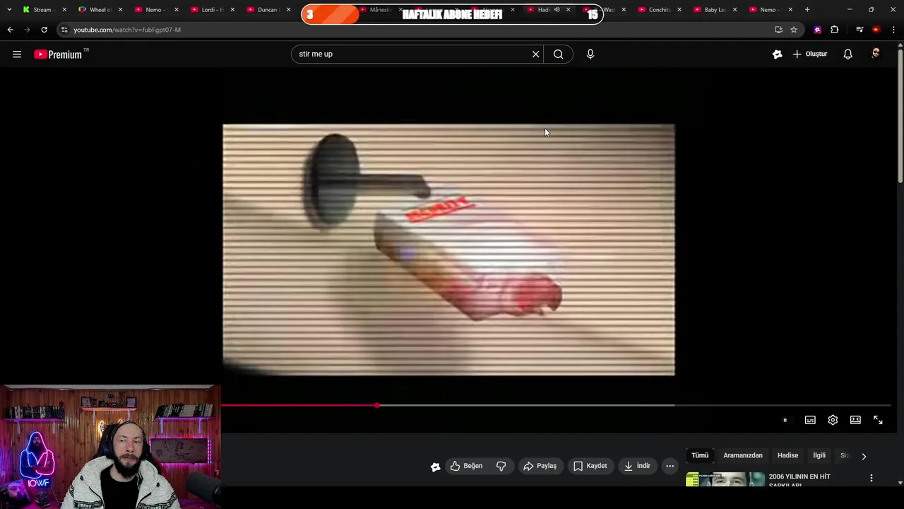Select the Tümü filter chip
This screenshot has height=509, width=904.
point(700,456)
